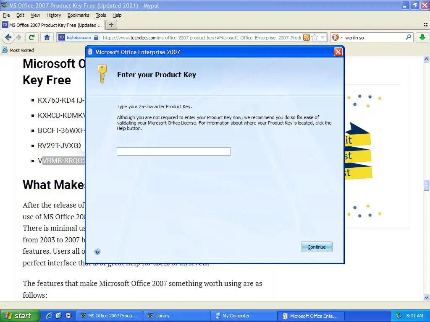Click the Mypal raccoon icon in title bar
Image resolution: width=430 pixels, height=322 pixels.
point(4,5)
